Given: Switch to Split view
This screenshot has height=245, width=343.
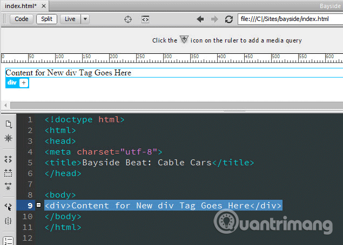Looking at the screenshot, I should [x=46, y=19].
